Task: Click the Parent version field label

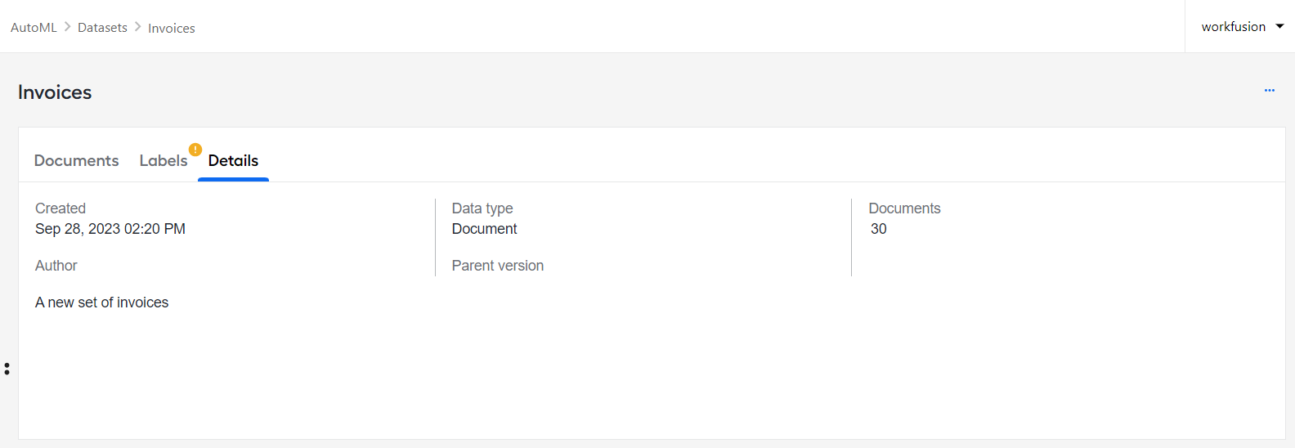Action: click(498, 266)
